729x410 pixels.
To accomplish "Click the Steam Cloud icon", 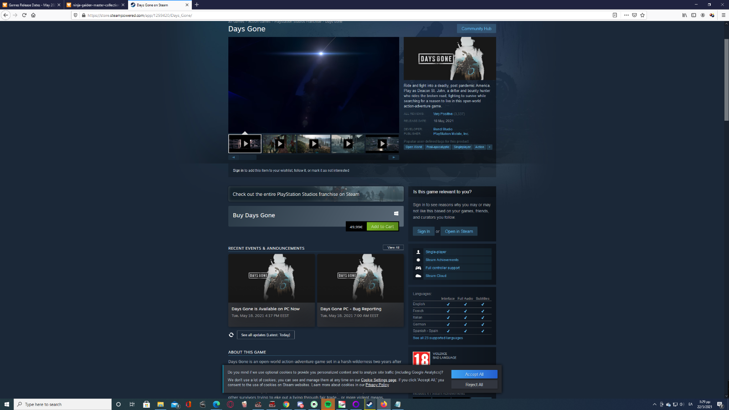I will click(418, 276).
